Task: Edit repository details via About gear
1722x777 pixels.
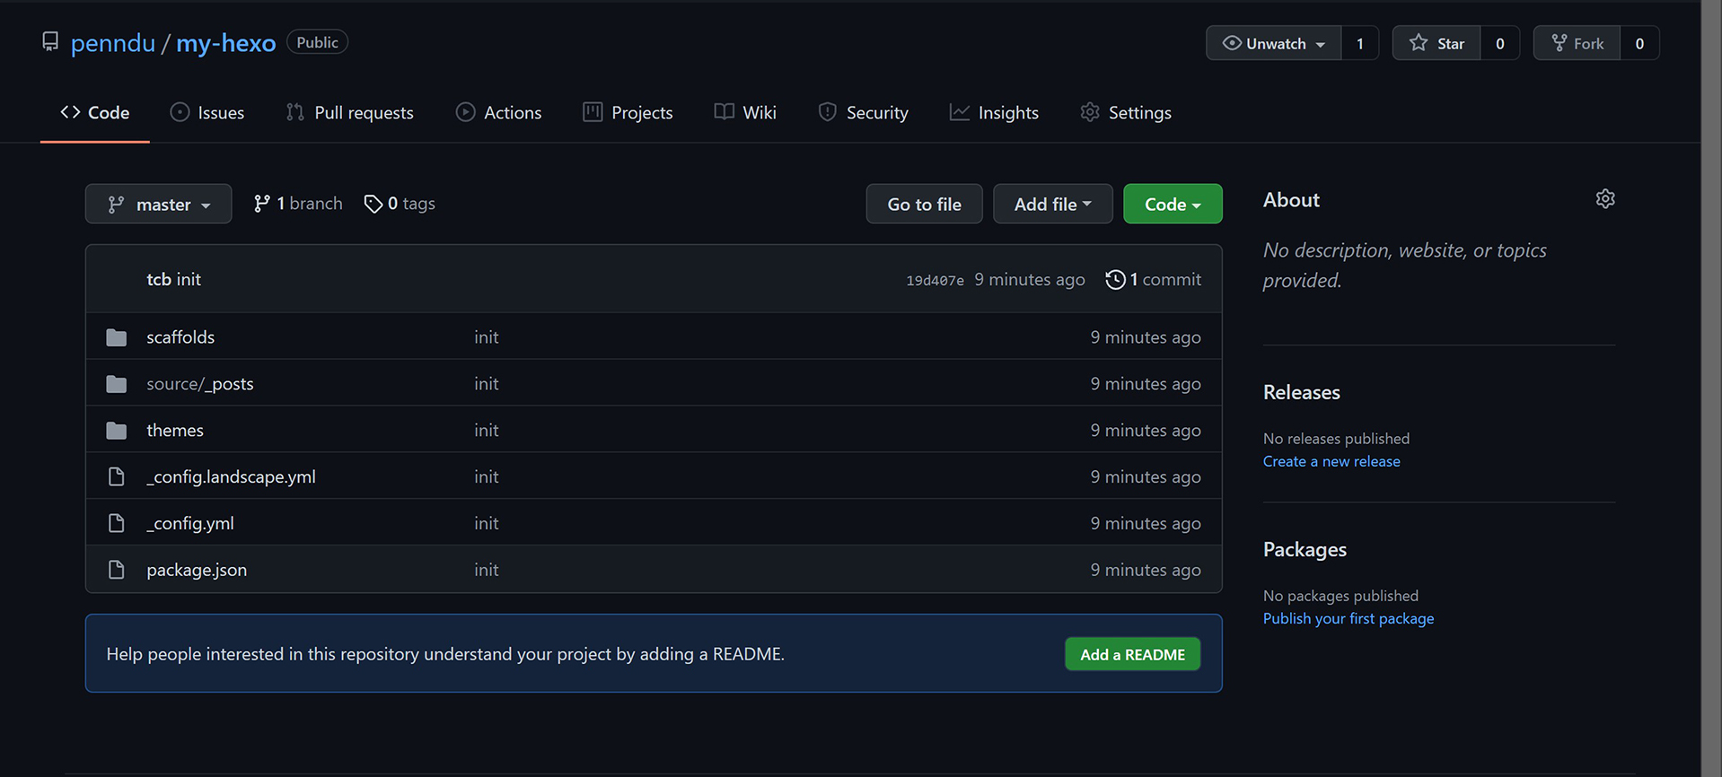Action: [x=1605, y=199]
